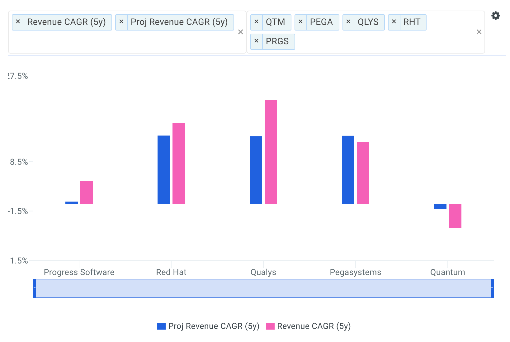Screen dimensions: 510x342
Task: Click Quantum blue negative projected bar
Action: coord(440,207)
